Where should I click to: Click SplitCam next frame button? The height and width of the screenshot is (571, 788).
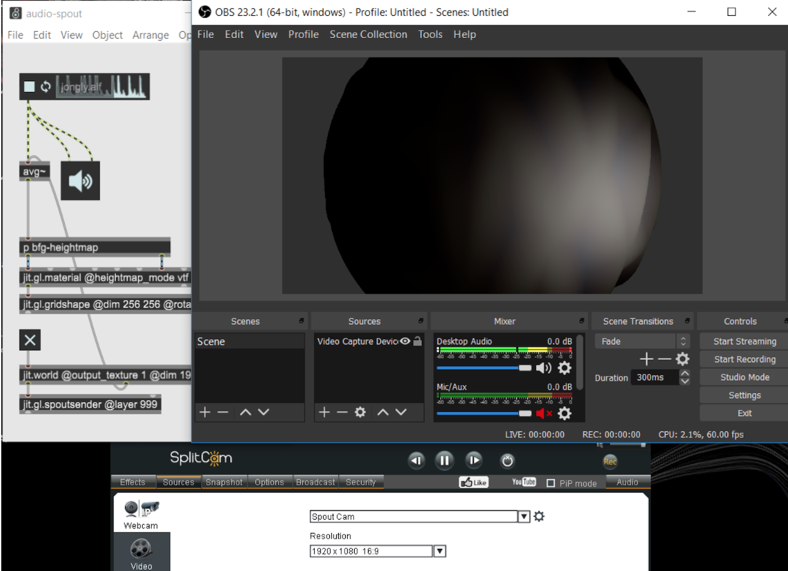click(473, 461)
